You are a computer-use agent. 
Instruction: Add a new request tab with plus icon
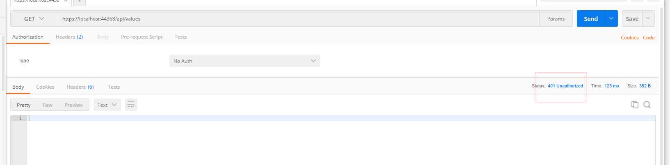80,1
